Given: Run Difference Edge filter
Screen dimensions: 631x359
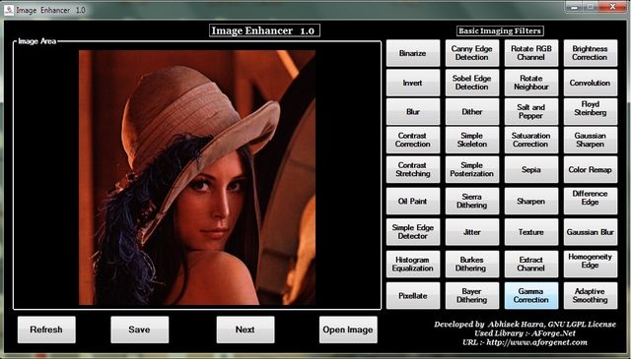Looking at the screenshot, I should (x=591, y=201).
